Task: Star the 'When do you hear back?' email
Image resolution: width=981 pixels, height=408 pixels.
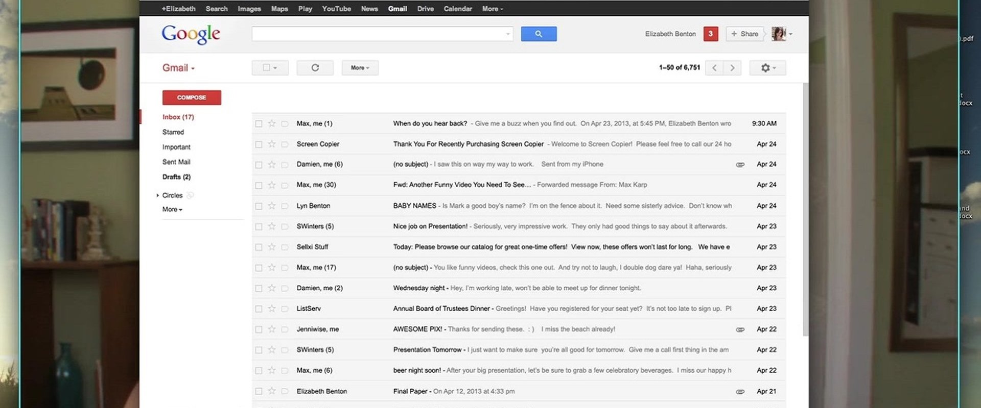Action: (272, 123)
